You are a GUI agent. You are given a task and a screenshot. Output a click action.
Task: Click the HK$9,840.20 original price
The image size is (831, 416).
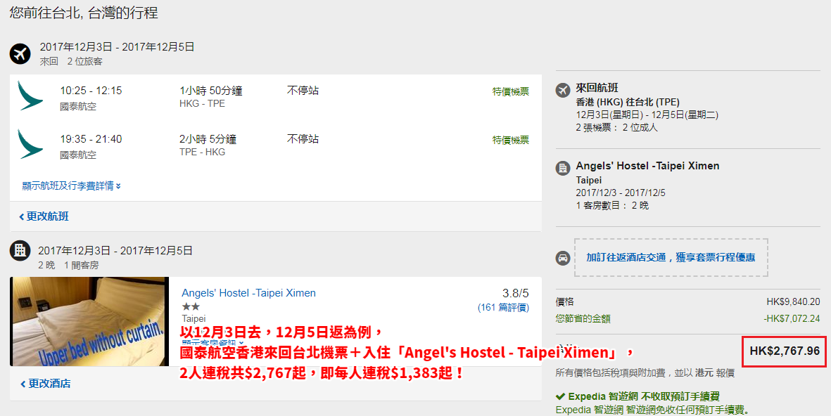click(794, 301)
